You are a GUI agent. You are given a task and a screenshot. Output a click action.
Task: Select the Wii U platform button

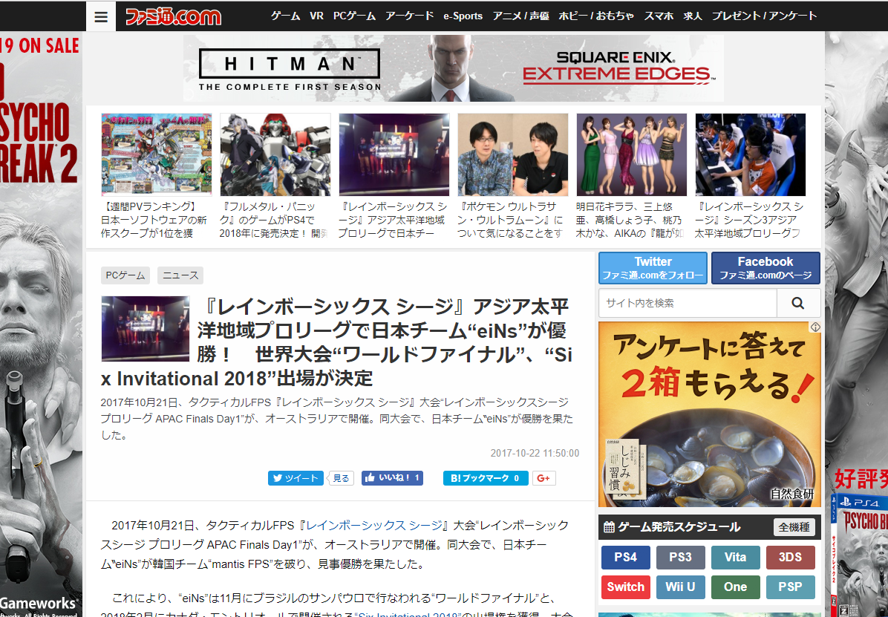pyautogui.click(x=681, y=587)
